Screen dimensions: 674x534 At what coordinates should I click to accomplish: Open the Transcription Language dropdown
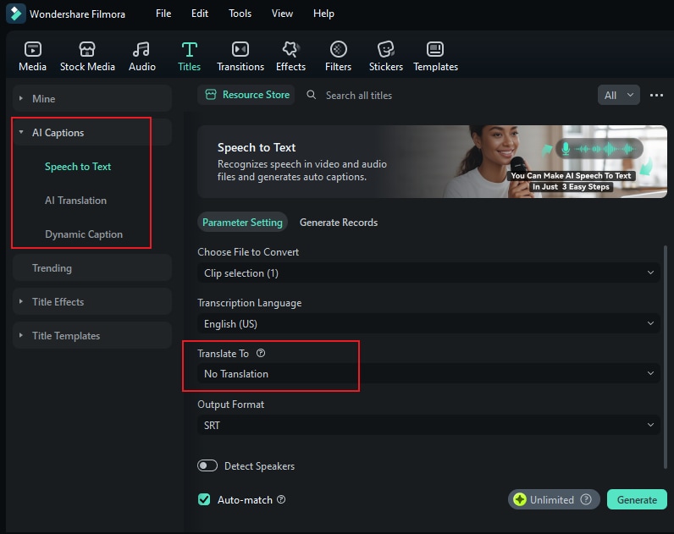(x=428, y=323)
